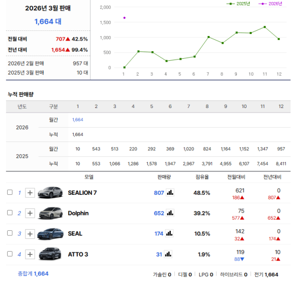
Task: Open the ATTO 3 model link
Action: point(78,254)
